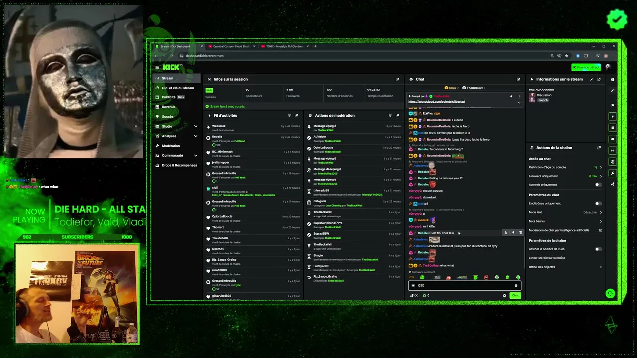Image resolution: width=637 pixels, height=358 pixels.
Task: Open browser extensions puzzle icon
Action: 586,56
